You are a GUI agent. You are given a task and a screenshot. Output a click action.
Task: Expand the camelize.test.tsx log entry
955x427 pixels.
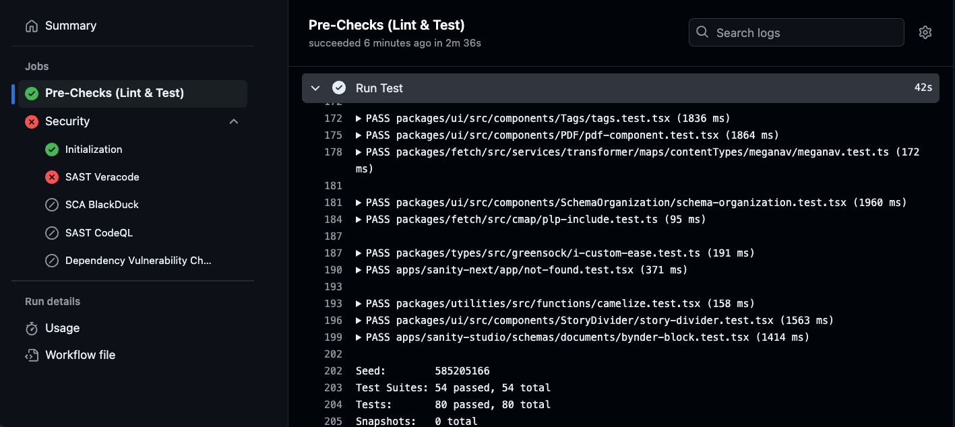pyautogui.click(x=359, y=304)
